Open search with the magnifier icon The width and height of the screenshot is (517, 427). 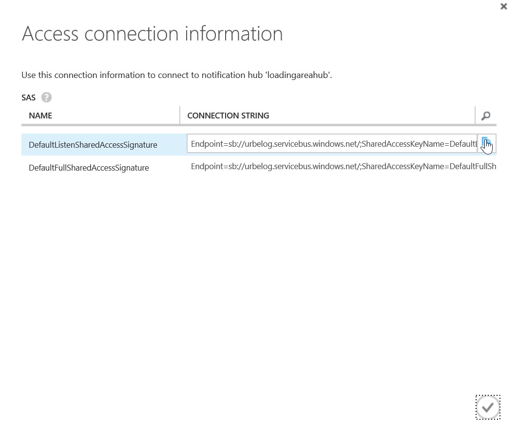tap(486, 116)
